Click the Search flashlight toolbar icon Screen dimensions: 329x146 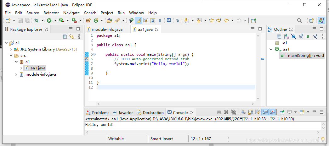coord(117,20)
